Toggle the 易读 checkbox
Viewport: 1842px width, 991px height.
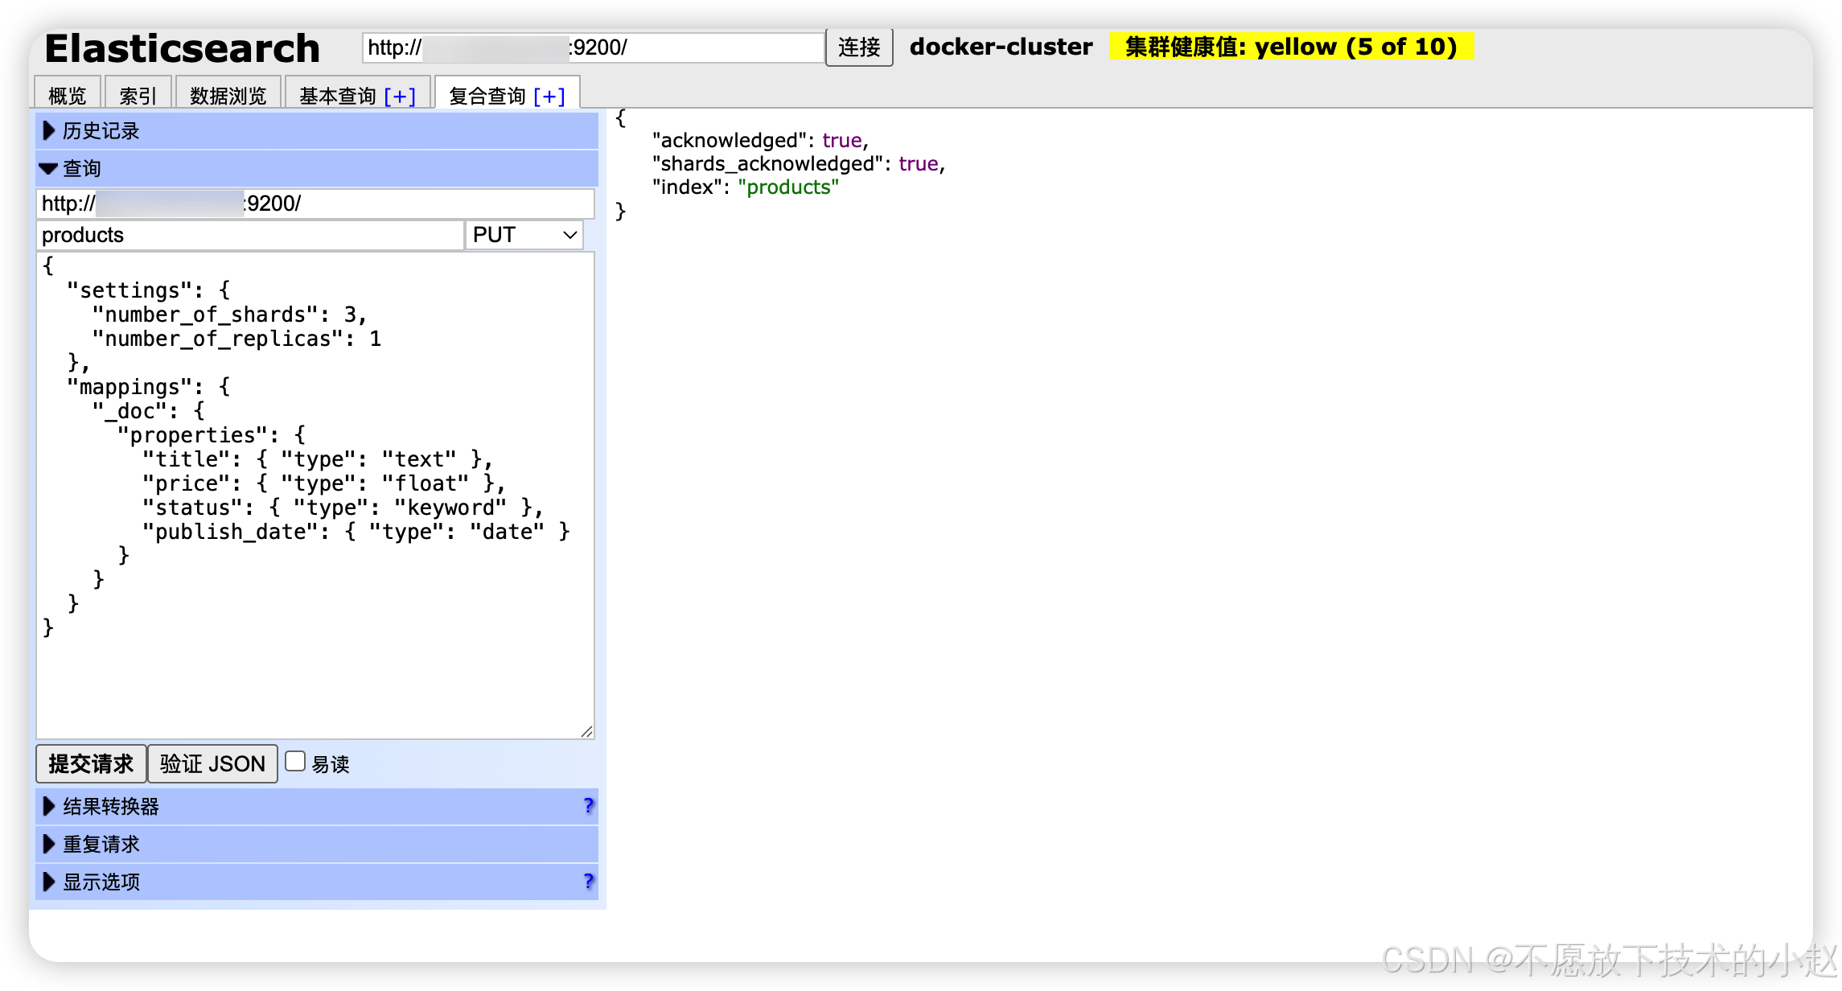tap(296, 762)
